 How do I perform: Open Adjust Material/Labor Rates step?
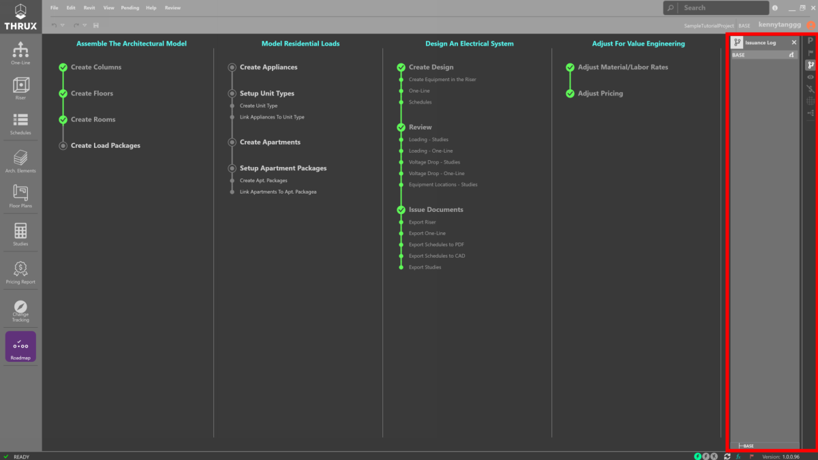pyautogui.click(x=623, y=67)
